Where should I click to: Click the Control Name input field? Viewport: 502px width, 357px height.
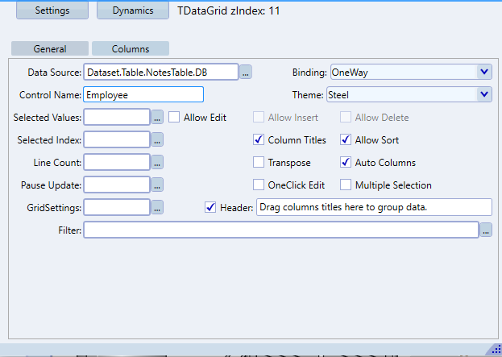(x=143, y=94)
